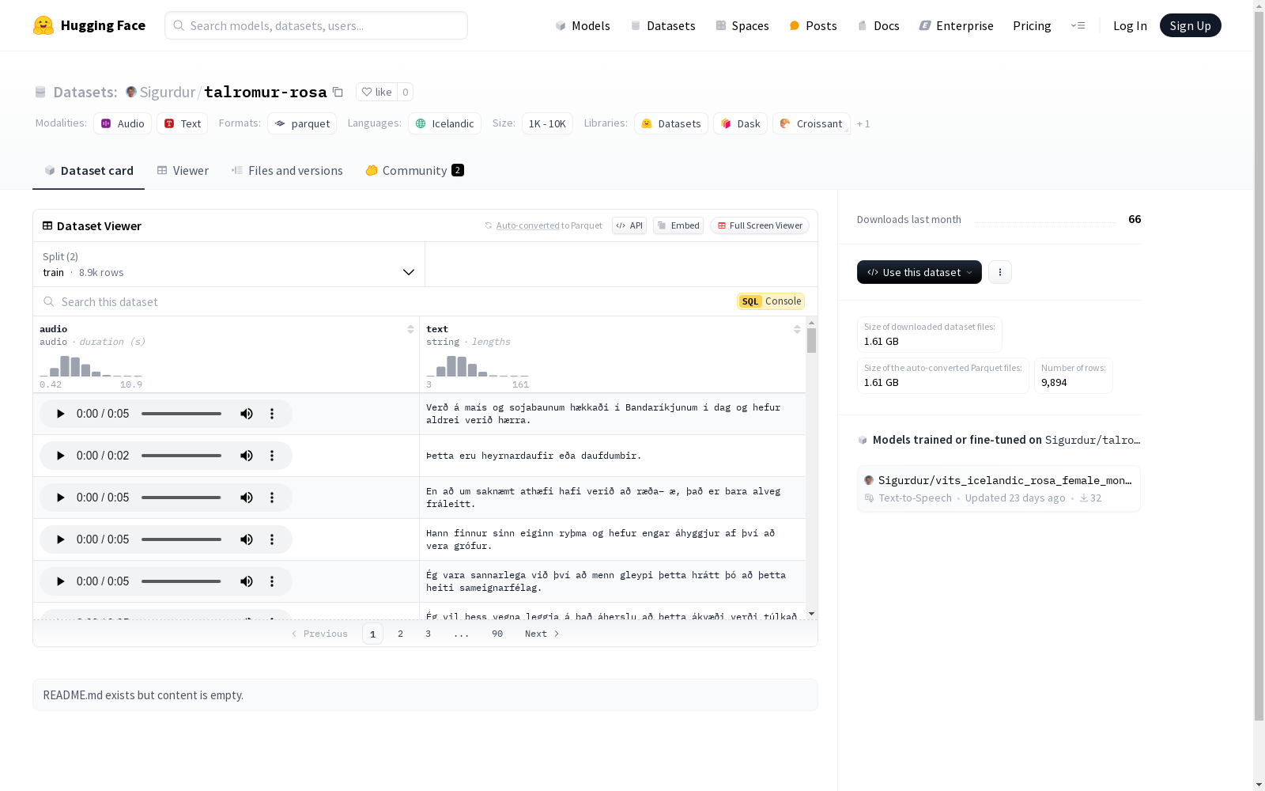The width and height of the screenshot is (1265, 791).
Task: Open more options for 'En að um saknæmt' audio
Action: 272,498
